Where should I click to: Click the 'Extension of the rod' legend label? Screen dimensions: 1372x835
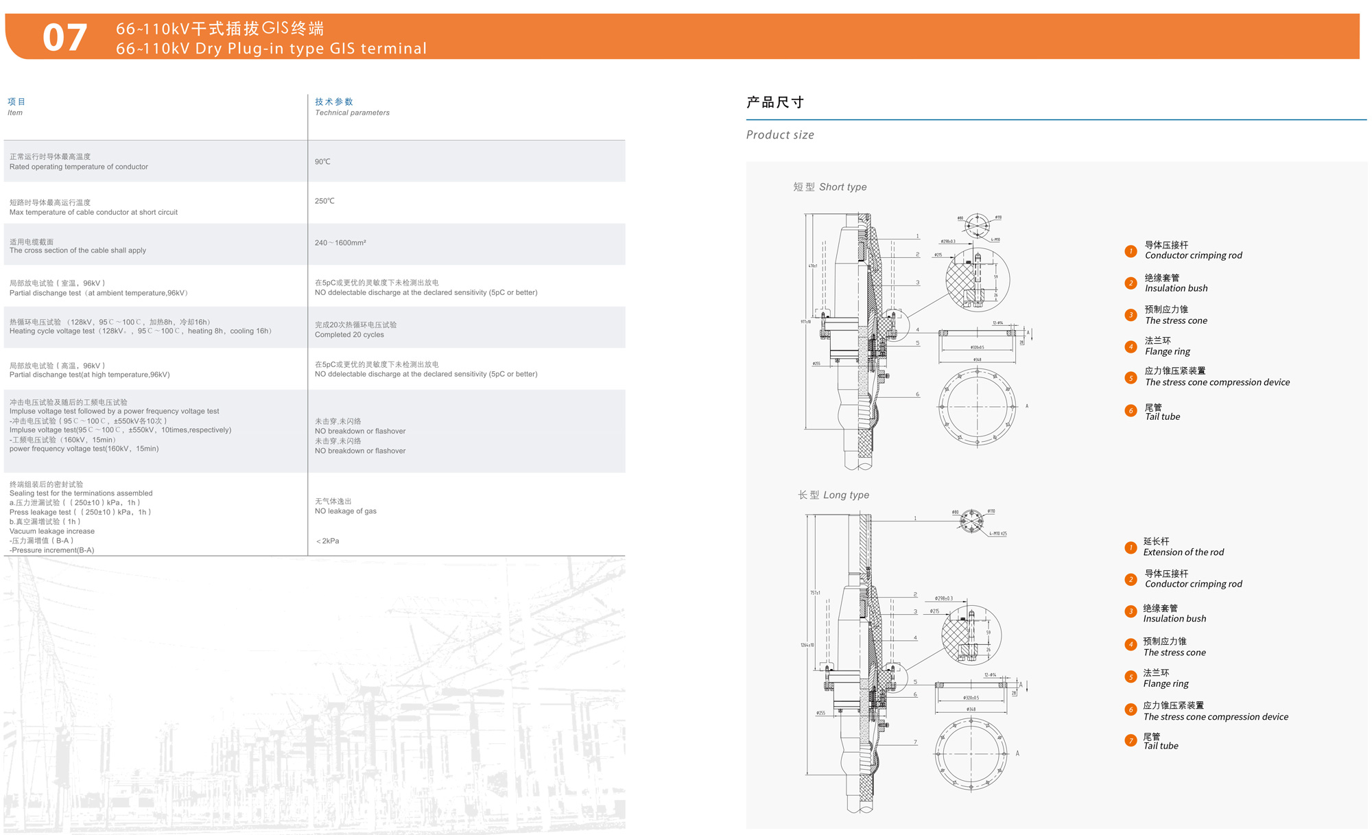click(1183, 552)
